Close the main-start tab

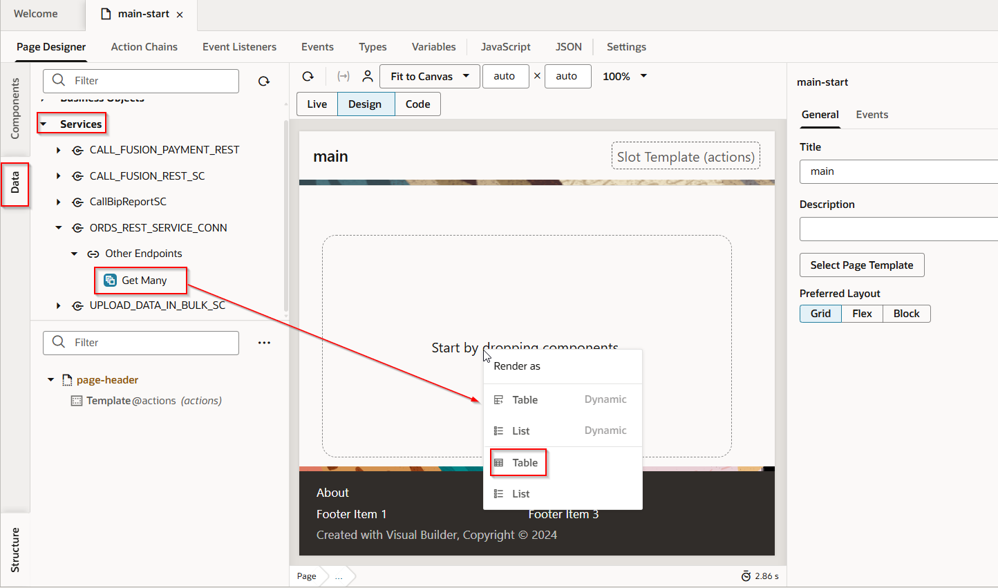tap(180, 15)
